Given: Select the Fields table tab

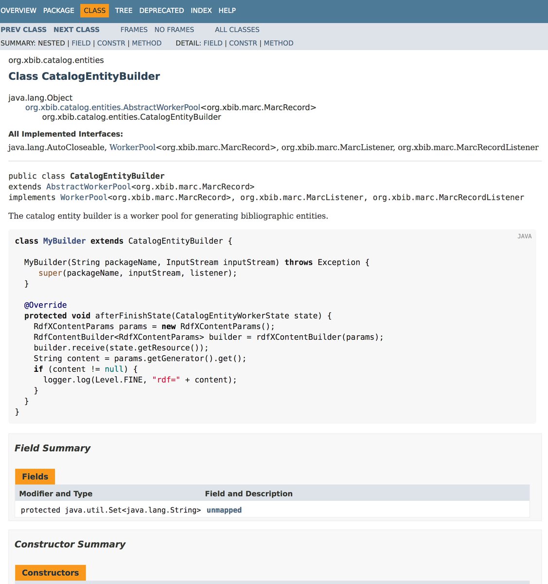Looking at the screenshot, I should point(35,477).
